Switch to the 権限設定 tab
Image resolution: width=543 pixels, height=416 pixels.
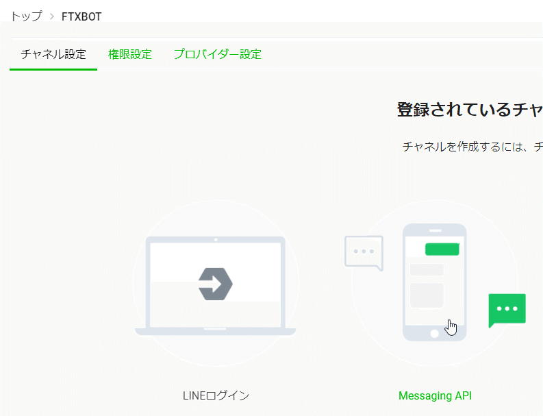pos(130,54)
